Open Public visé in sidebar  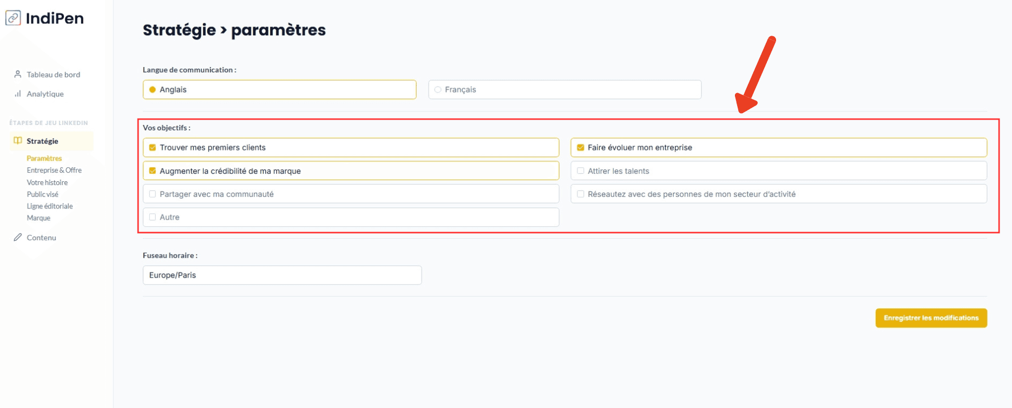tap(42, 194)
